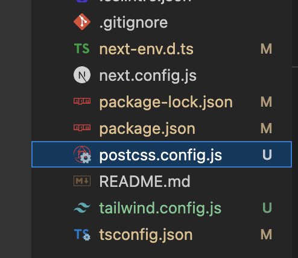Screen dimensions: 298x258
Task: Open README.md file
Action: click(145, 181)
